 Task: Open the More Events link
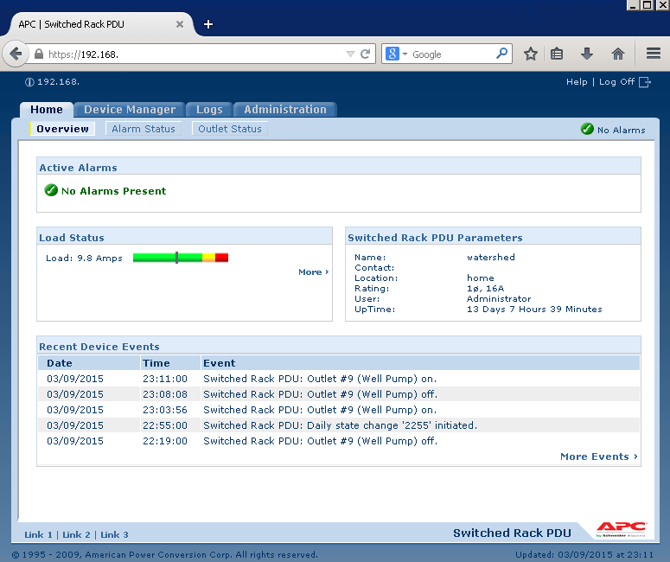599,457
